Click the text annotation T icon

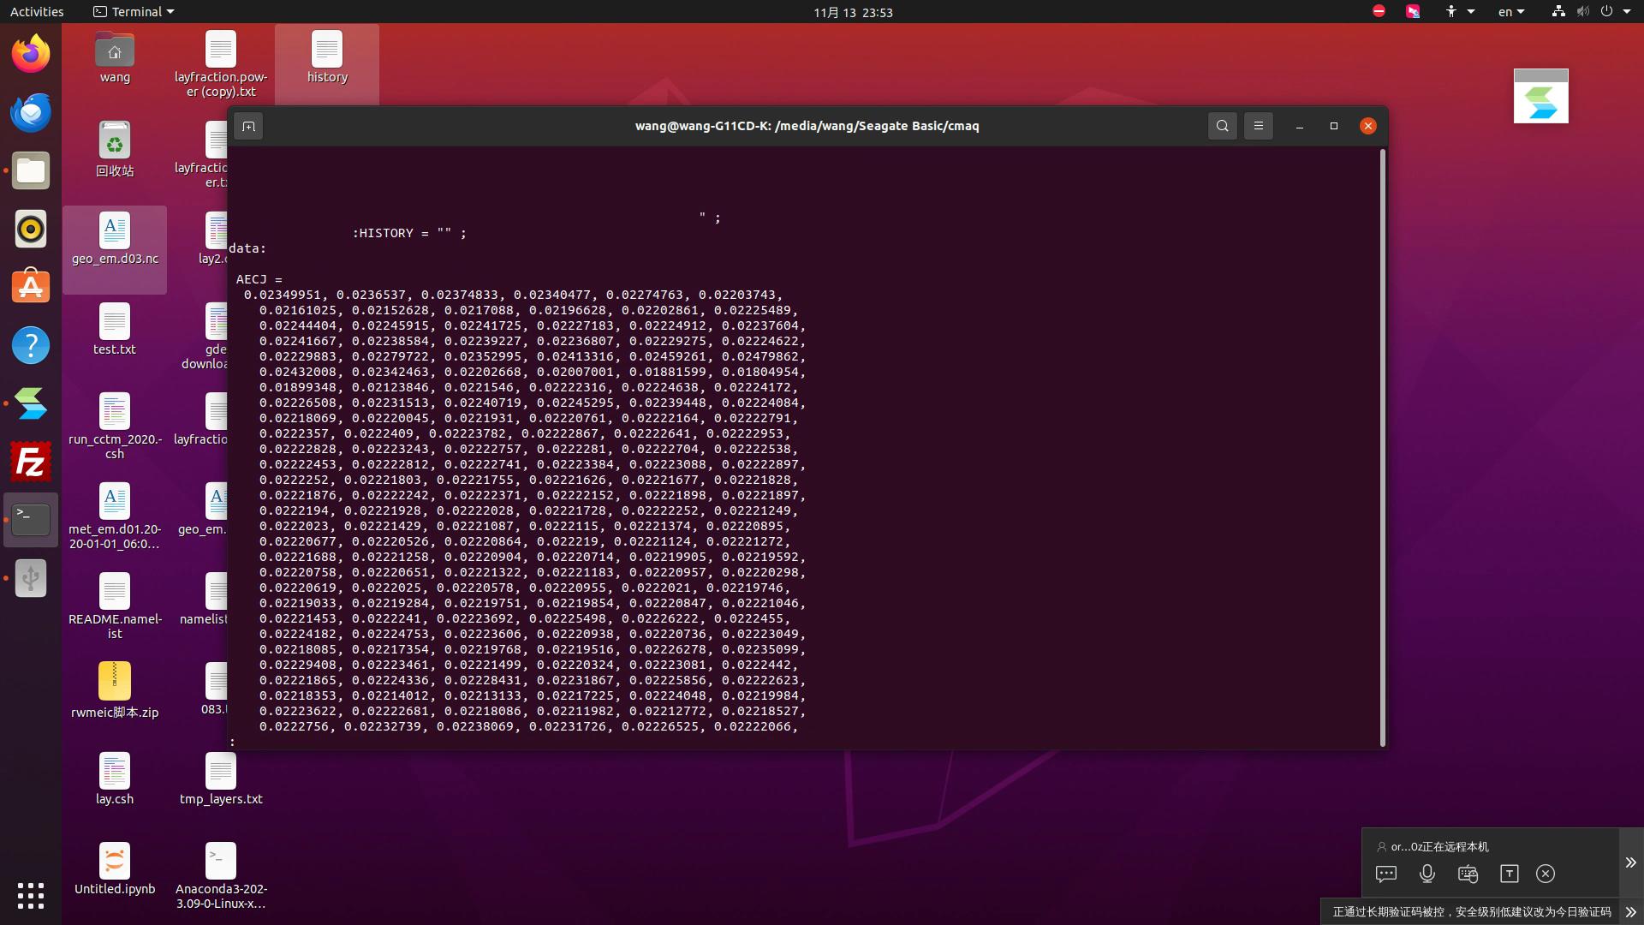pyautogui.click(x=1509, y=874)
